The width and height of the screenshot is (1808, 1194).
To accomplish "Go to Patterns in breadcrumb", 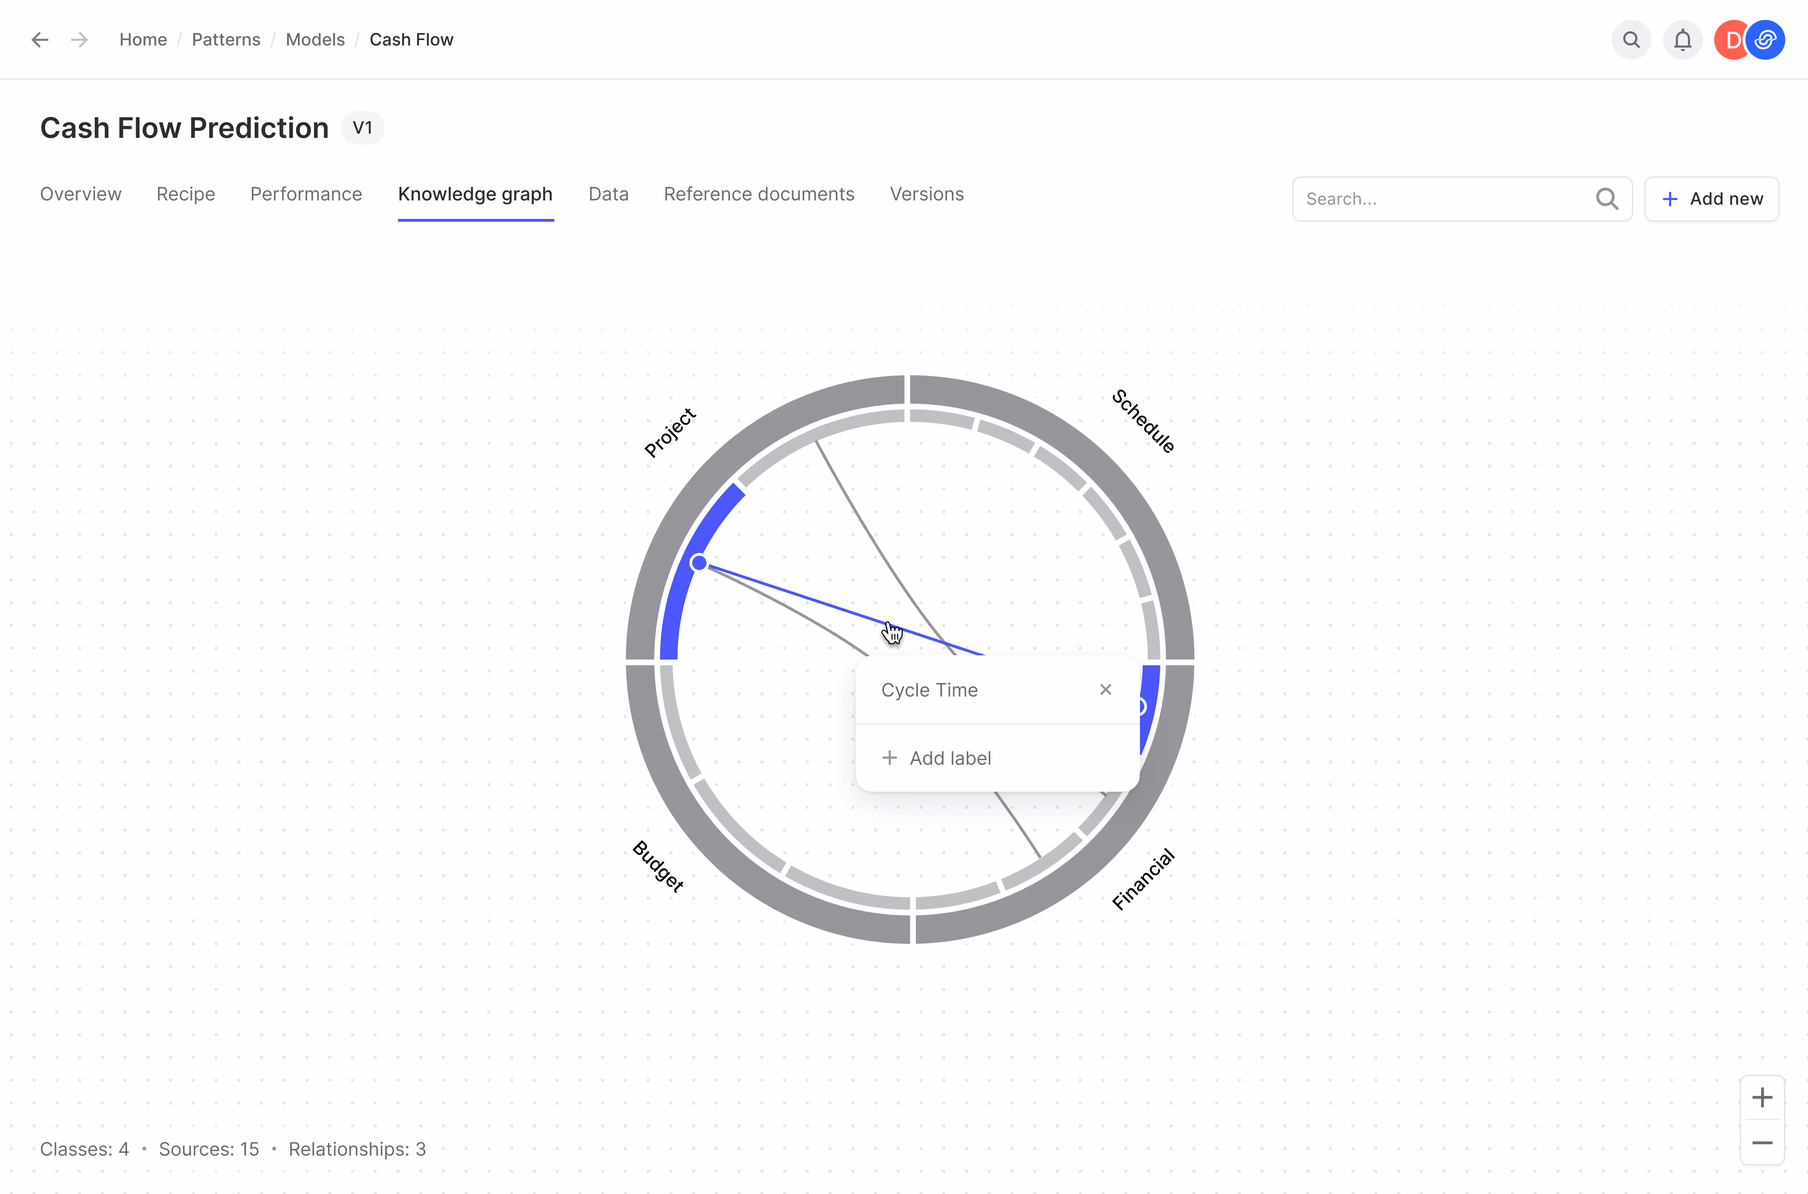I will 226,39.
